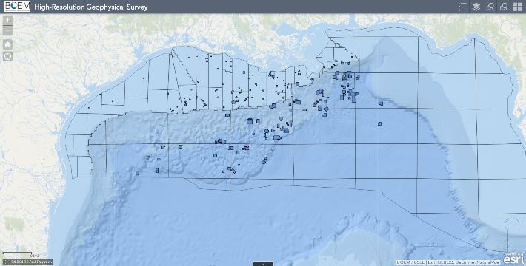Click the coordinates readout in degrees
This screenshot has height=266, width=526.
pyautogui.click(x=32, y=262)
